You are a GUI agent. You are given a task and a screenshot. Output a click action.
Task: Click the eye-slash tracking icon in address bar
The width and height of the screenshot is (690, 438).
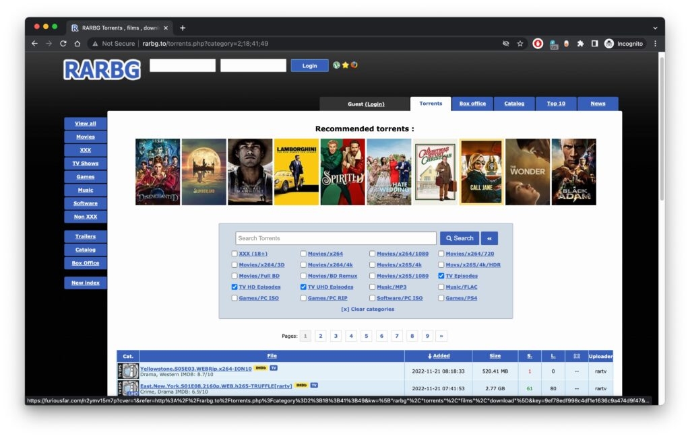(x=505, y=44)
